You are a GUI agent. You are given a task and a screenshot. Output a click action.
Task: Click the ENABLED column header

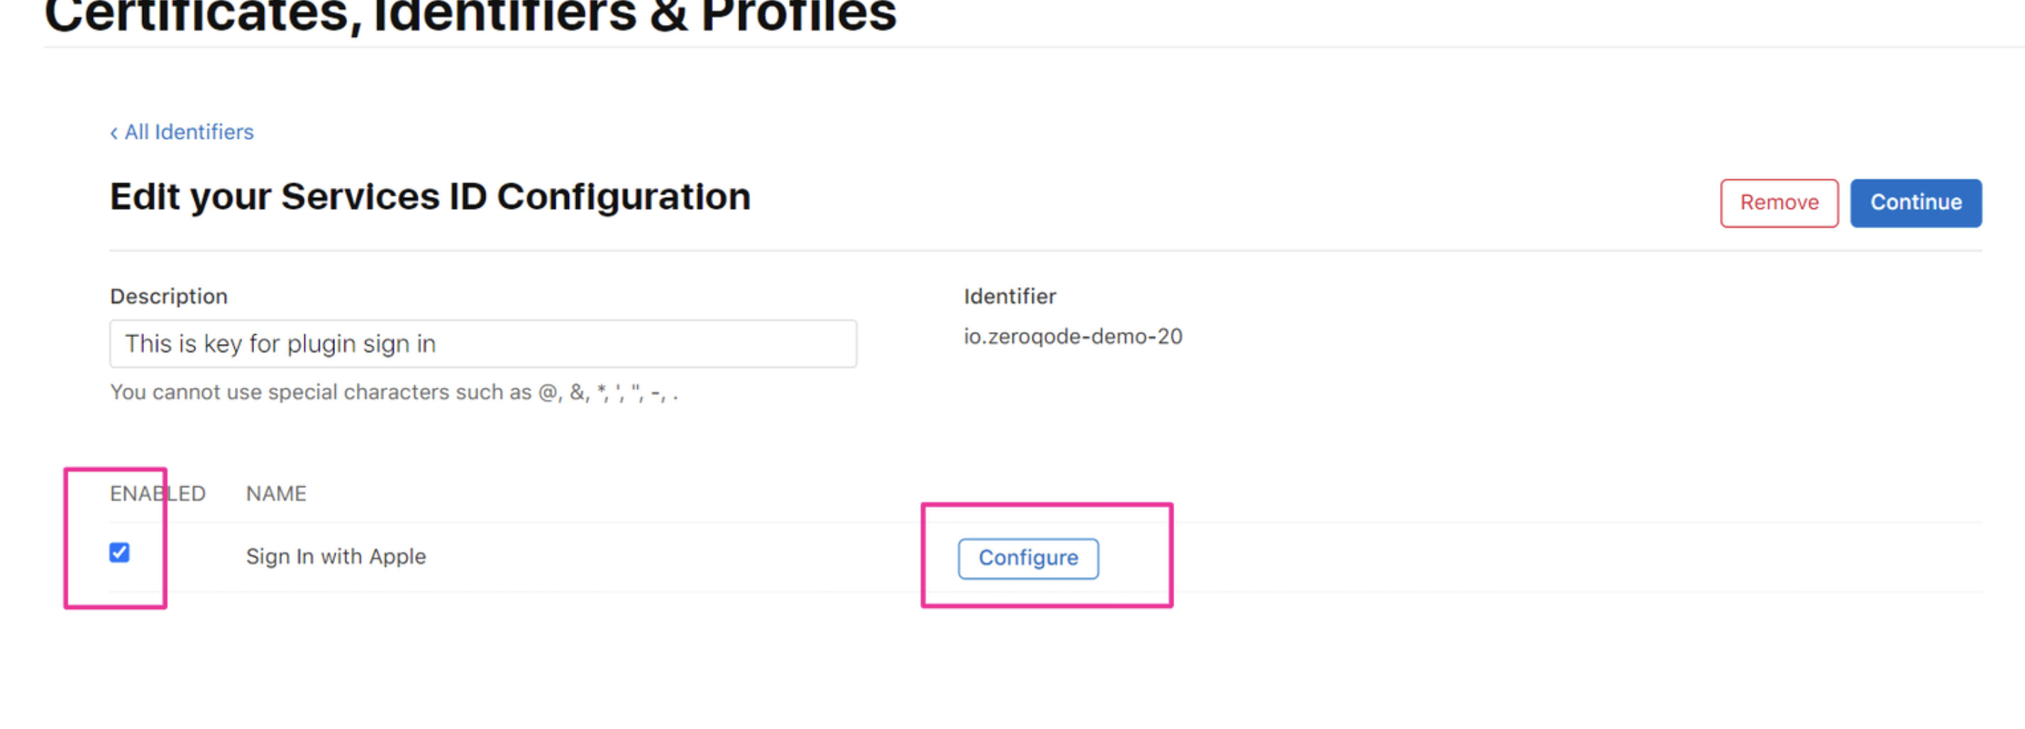point(158,494)
